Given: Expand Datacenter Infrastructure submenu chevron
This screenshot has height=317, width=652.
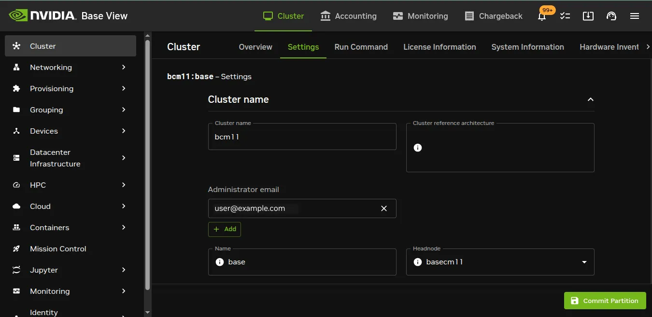Looking at the screenshot, I should (124, 158).
